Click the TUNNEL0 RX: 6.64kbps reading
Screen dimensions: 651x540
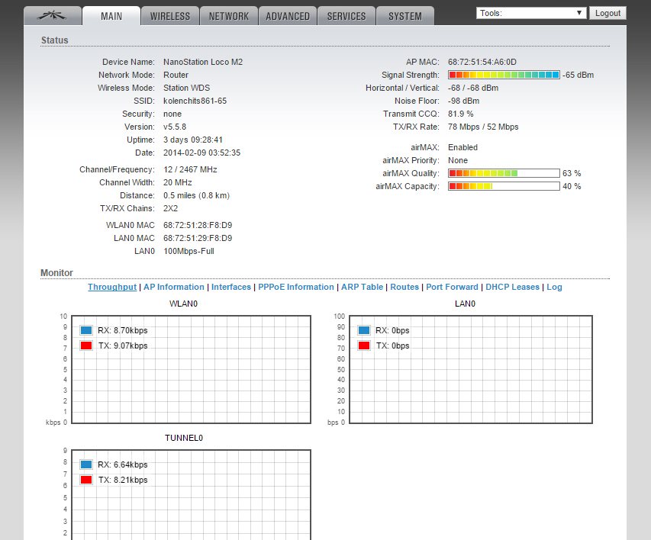pos(122,464)
